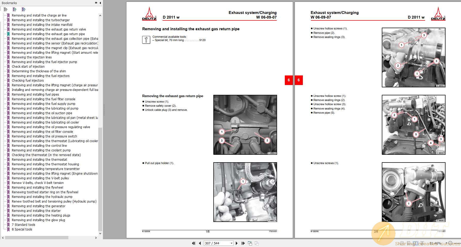Expand the Bookmarks panel options with the double arrow
The width and height of the screenshot is (461, 247).
point(96,3)
